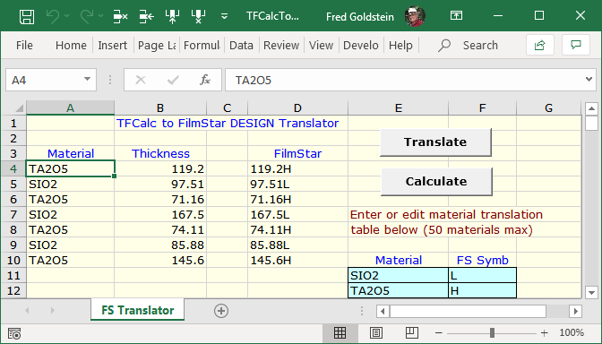Open the Developer ribbon tab
The image size is (602, 344).
(x=361, y=46)
